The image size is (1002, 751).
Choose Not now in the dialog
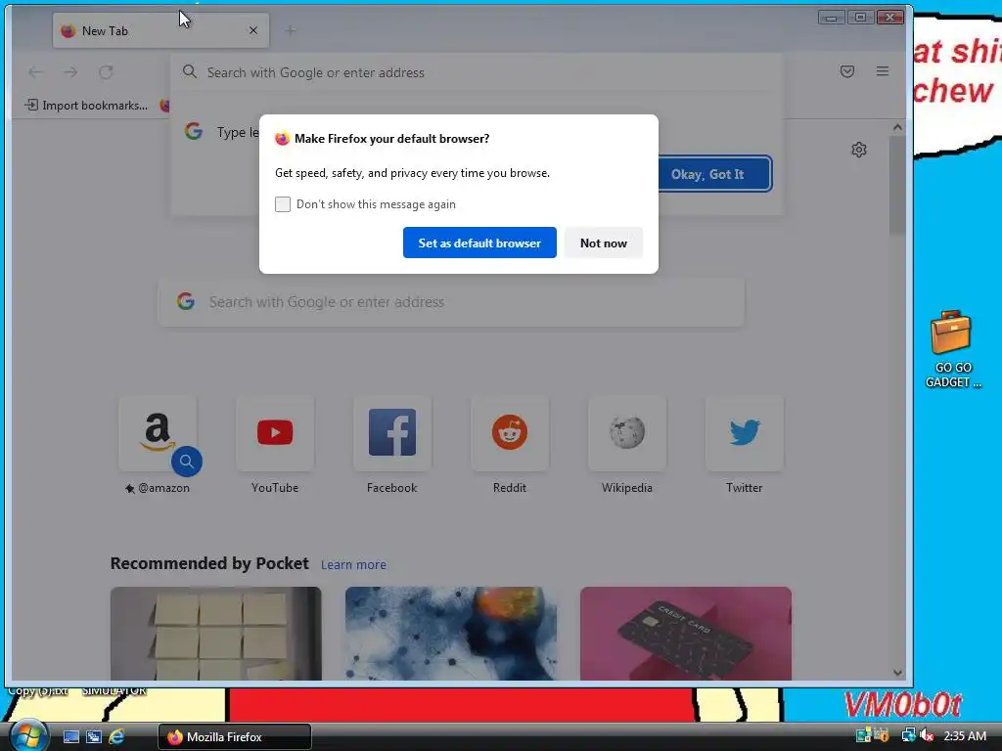603,243
